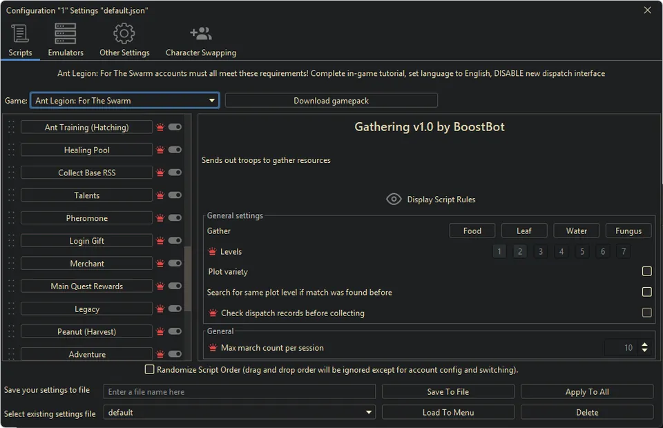663x428 pixels.
Task: Click the drag handle beside Ant Training
Action: (x=12, y=127)
